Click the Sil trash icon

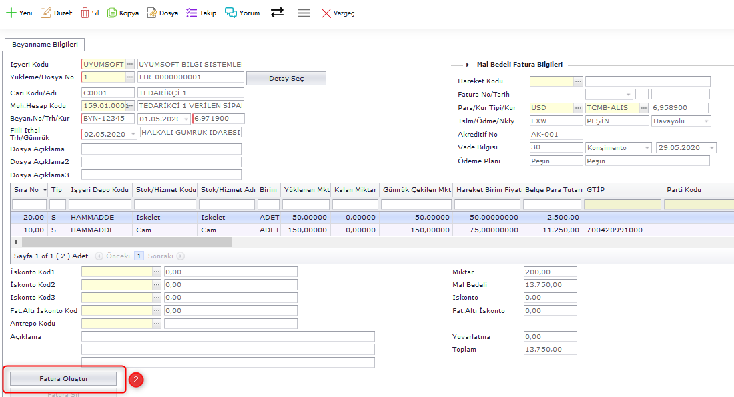tap(85, 13)
